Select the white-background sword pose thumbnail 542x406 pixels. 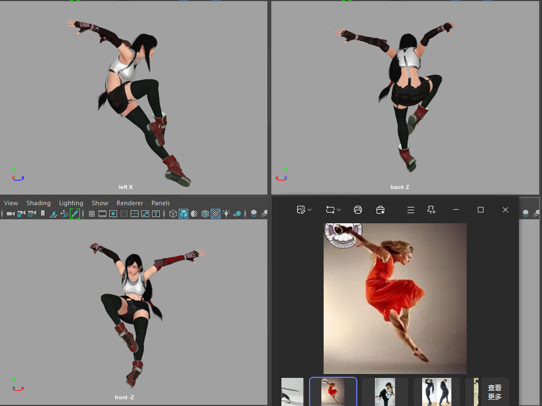pos(292,392)
